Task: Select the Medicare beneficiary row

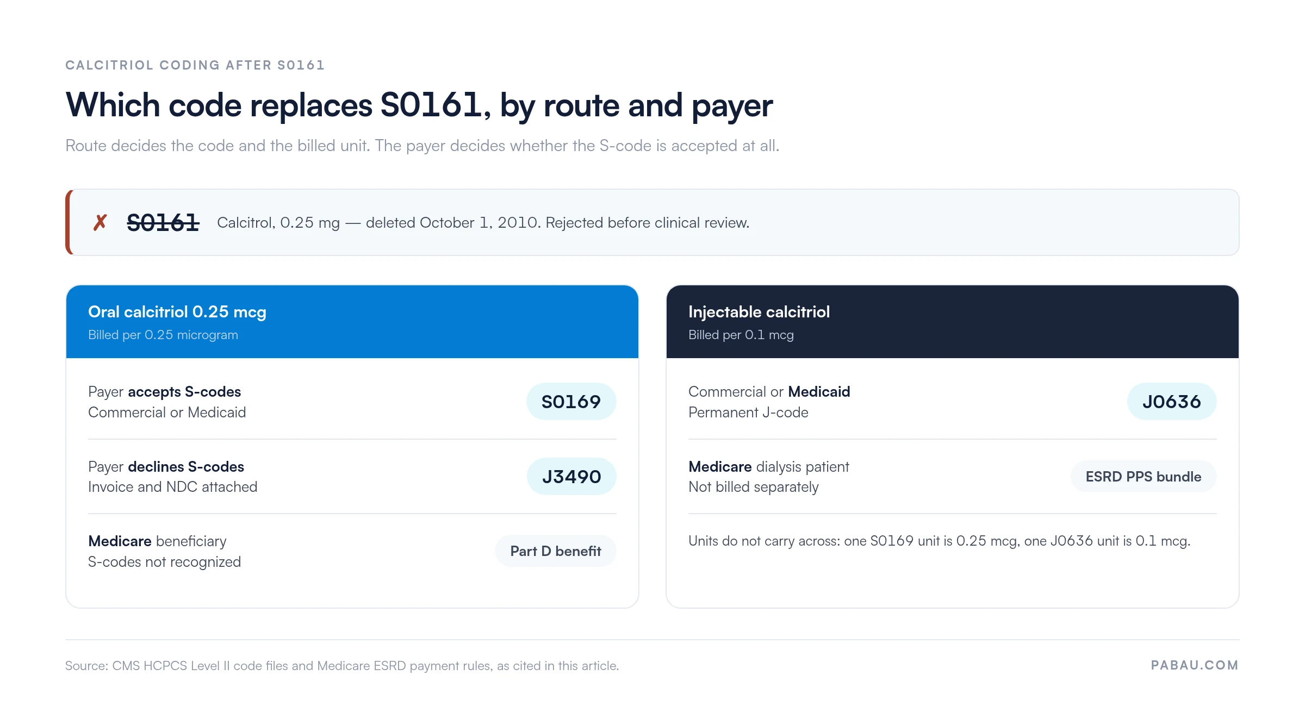Action: (x=352, y=551)
